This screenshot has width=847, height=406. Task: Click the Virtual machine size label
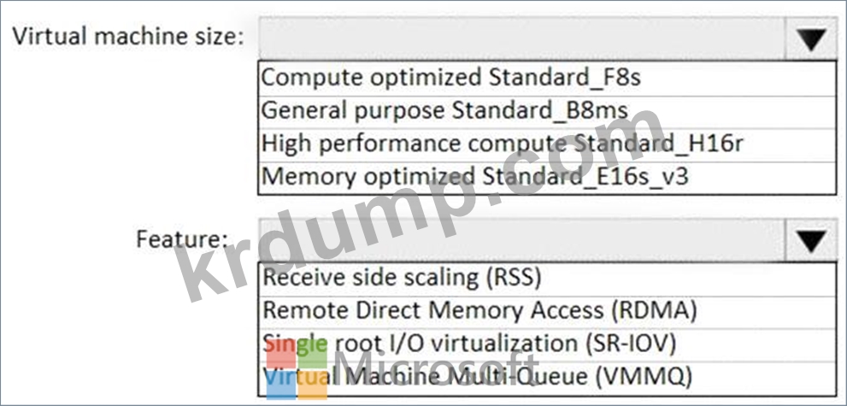click(x=128, y=38)
